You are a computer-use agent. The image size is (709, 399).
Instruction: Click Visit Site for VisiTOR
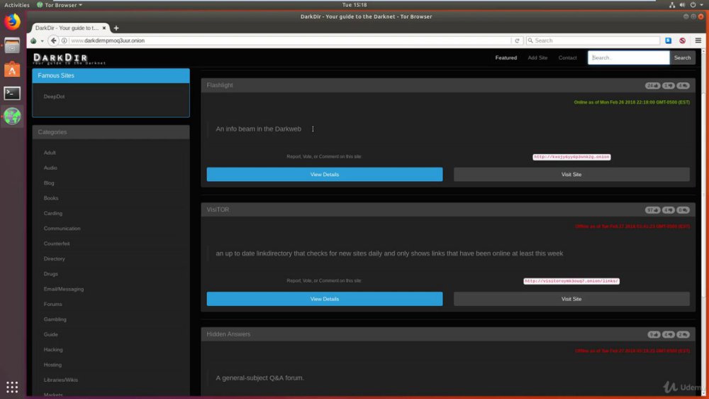tap(571, 299)
